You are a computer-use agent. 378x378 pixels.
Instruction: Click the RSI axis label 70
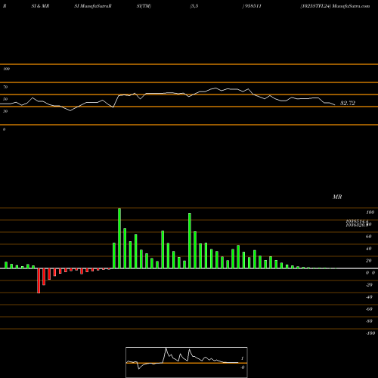[x=5, y=87]
